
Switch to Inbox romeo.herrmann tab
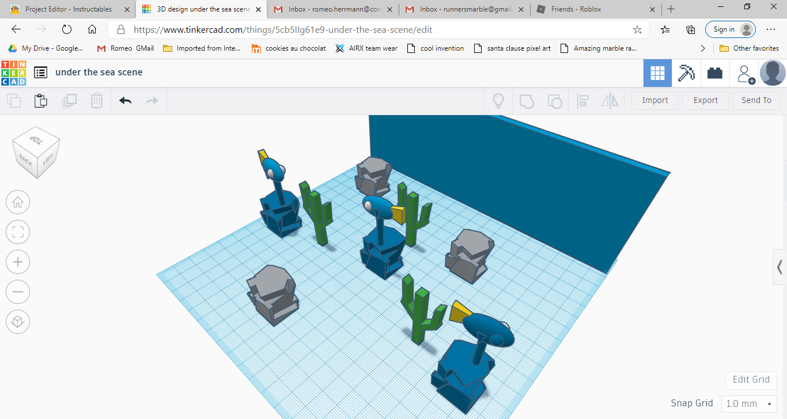tap(334, 9)
